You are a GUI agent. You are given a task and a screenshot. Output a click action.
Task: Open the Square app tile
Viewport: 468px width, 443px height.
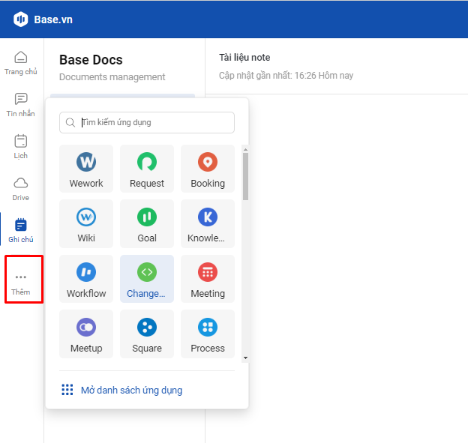(x=147, y=334)
